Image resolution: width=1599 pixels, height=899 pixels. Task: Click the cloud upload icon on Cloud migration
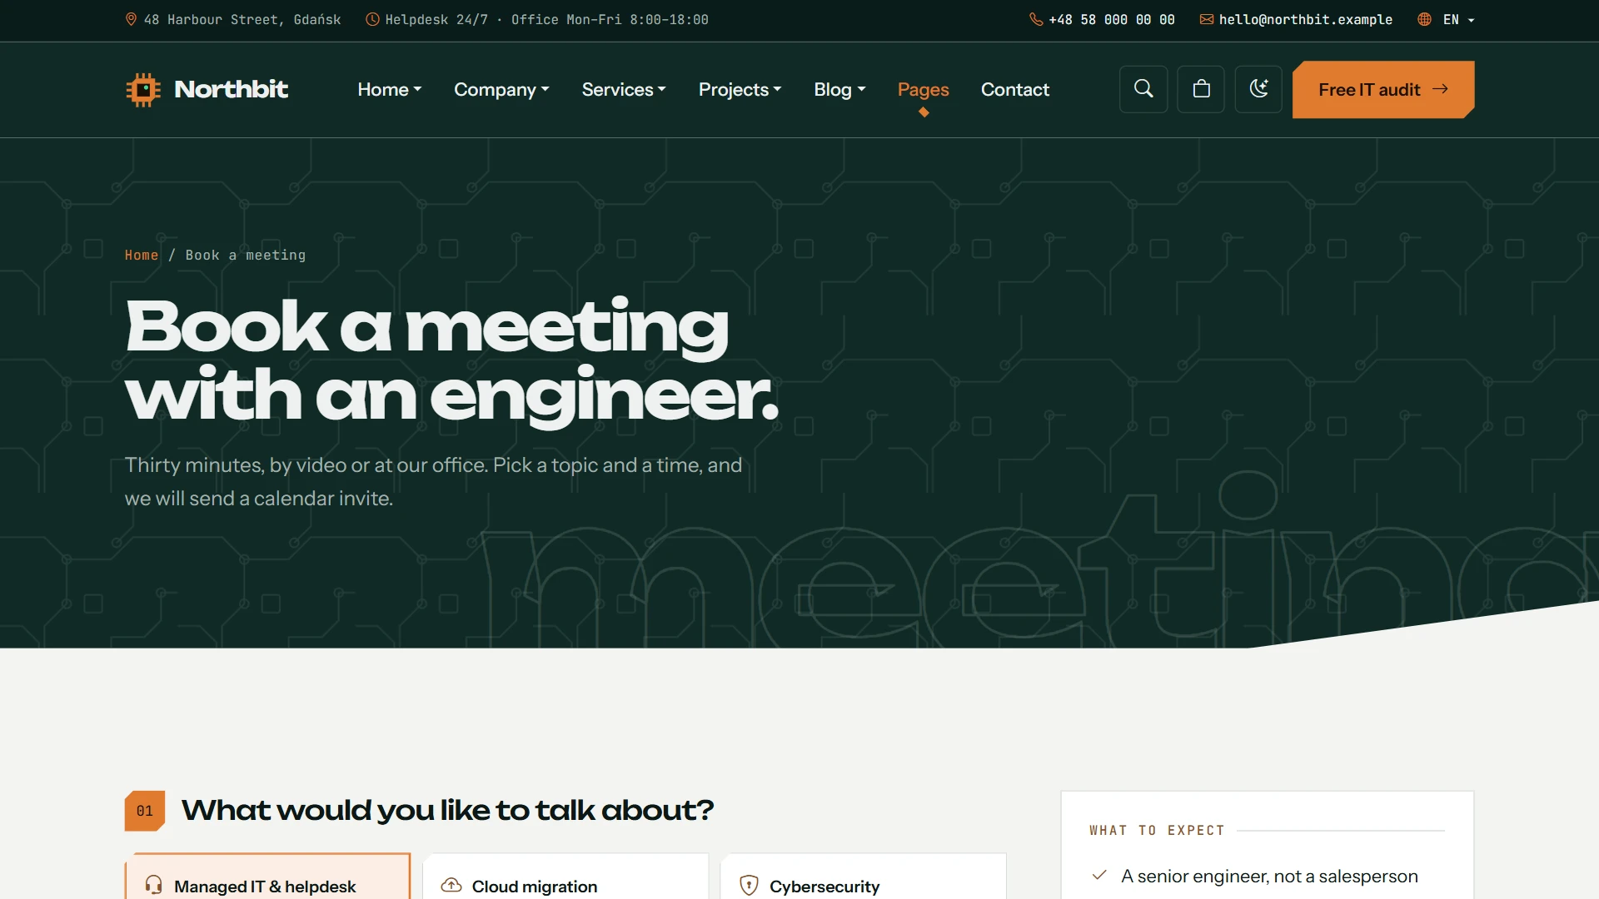(x=451, y=885)
